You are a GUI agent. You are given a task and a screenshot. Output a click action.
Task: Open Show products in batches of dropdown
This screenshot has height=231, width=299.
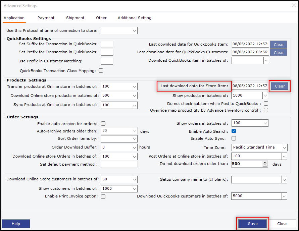[265, 96]
